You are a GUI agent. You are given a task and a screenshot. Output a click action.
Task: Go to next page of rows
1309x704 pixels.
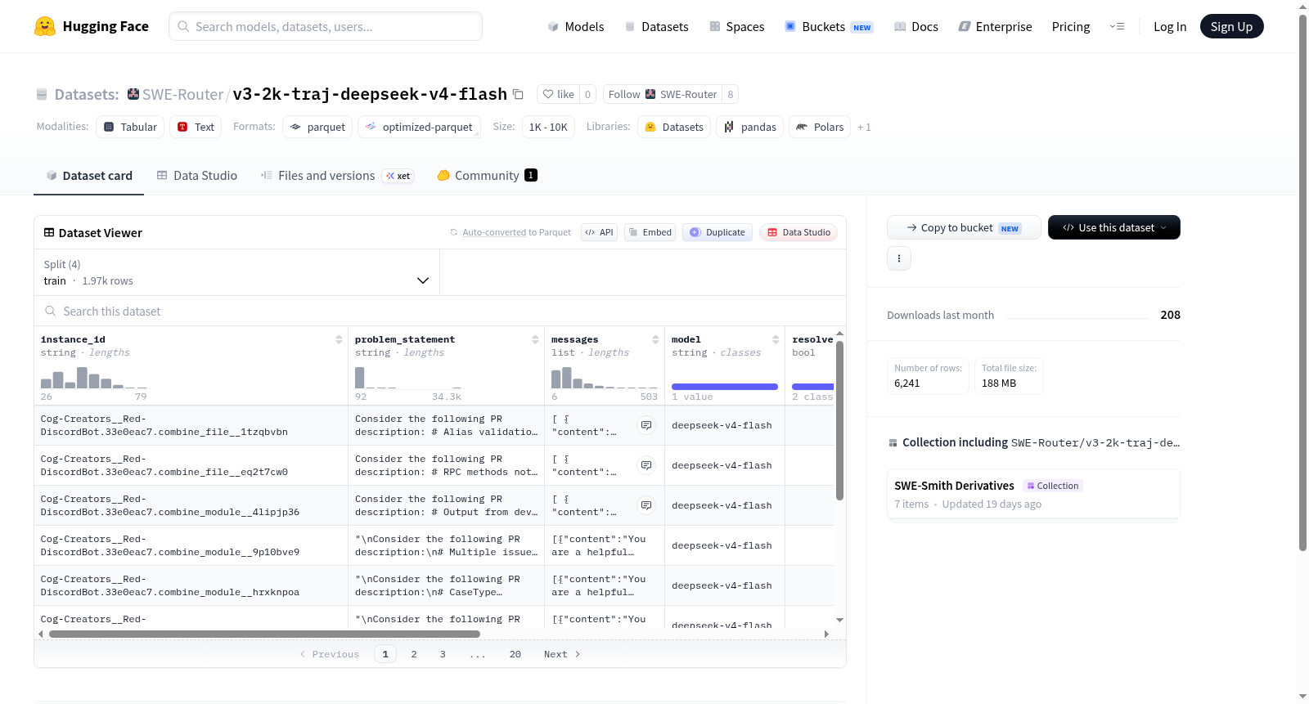click(562, 654)
